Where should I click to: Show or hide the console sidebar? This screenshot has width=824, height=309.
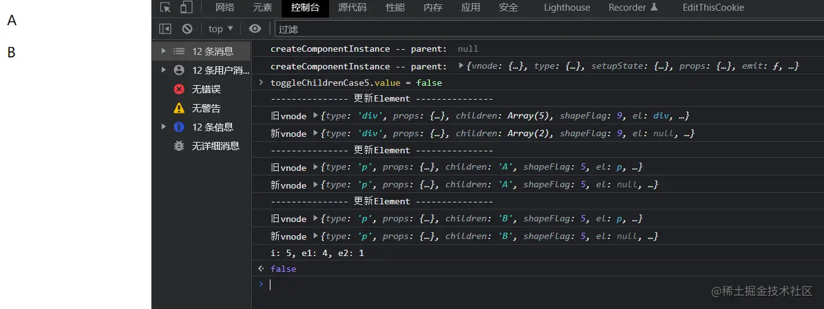click(165, 28)
